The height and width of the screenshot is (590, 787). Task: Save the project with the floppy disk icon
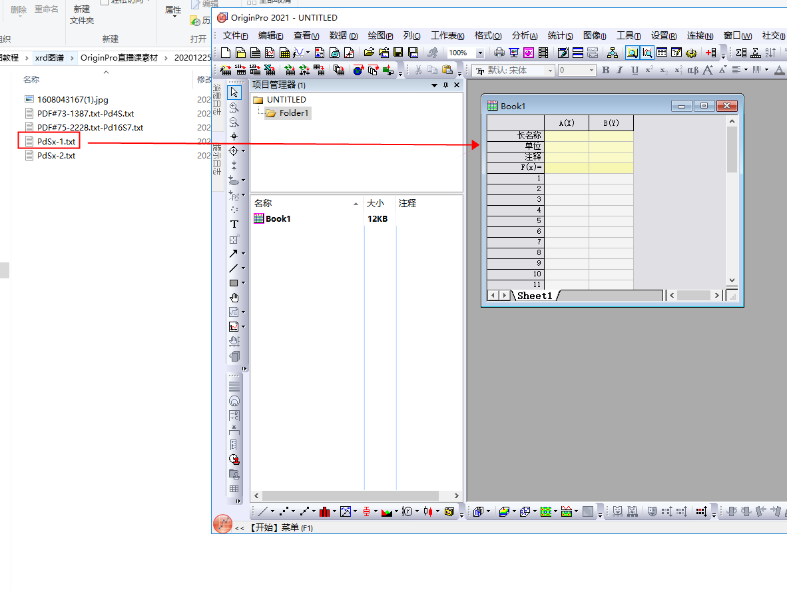(x=398, y=53)
